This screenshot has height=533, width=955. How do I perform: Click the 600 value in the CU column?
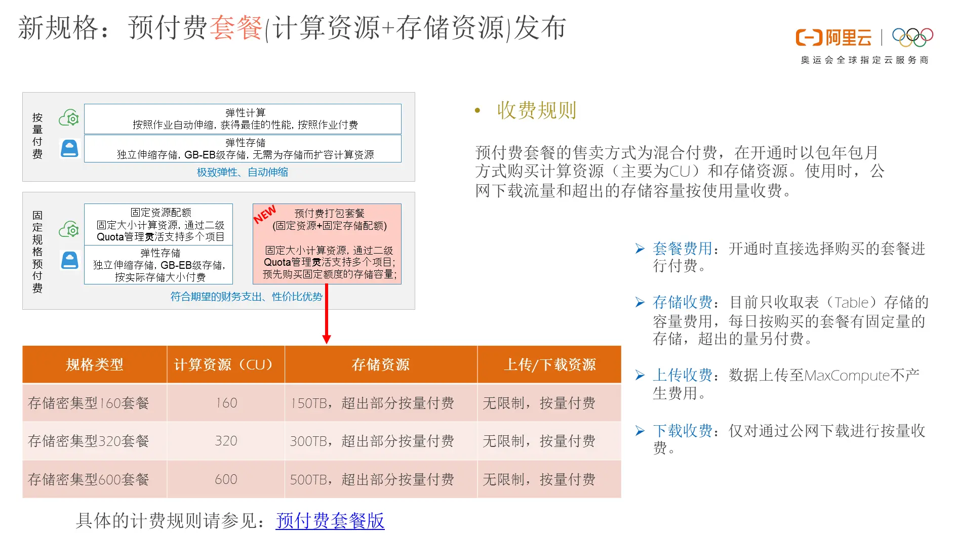tap(226, 479)
